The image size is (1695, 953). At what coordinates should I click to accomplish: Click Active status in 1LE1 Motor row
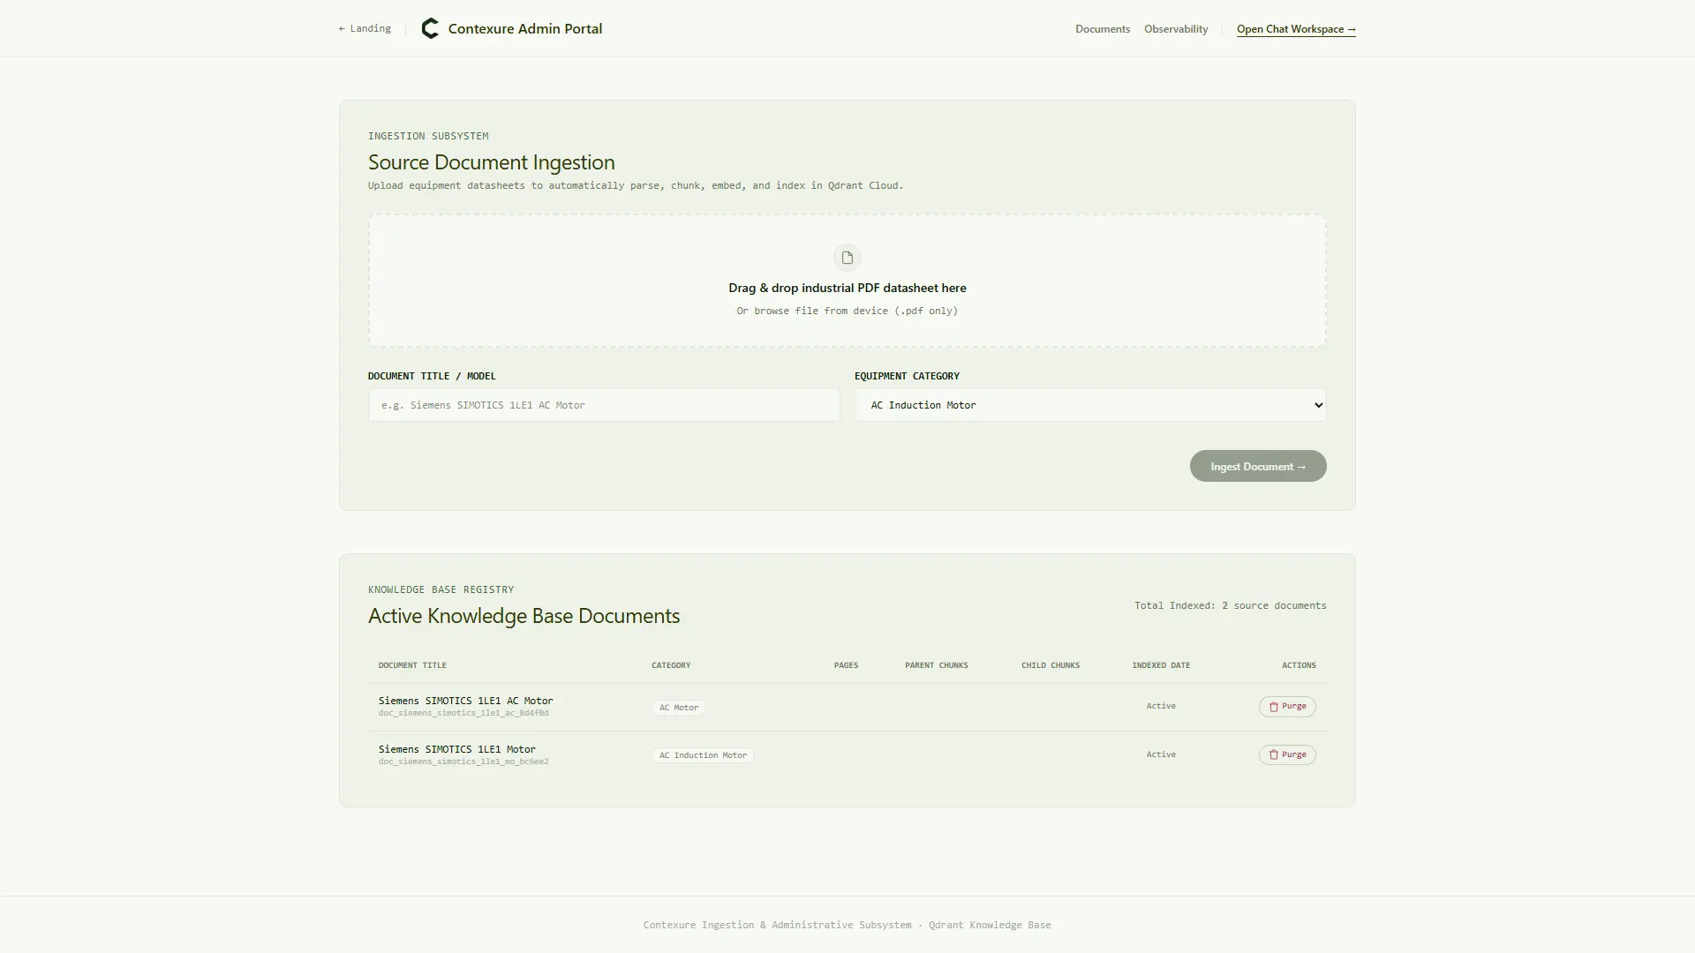click(x=1161, y=754)
